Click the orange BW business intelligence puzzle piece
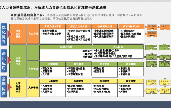This screenshot has width=171, height=108. [x=151, y=27]
